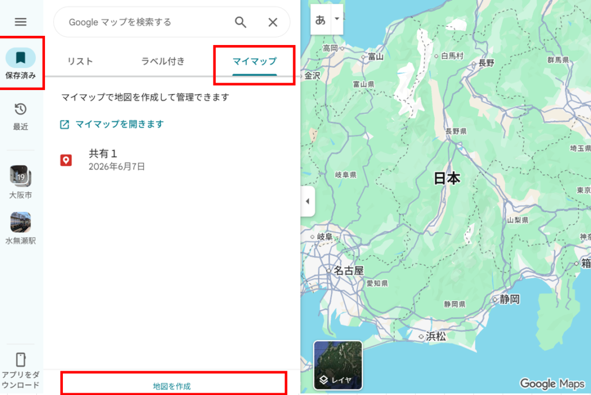Click the external-link icon beside マイマップを開きます
The image size is (591, 395).
pos(65,124)
